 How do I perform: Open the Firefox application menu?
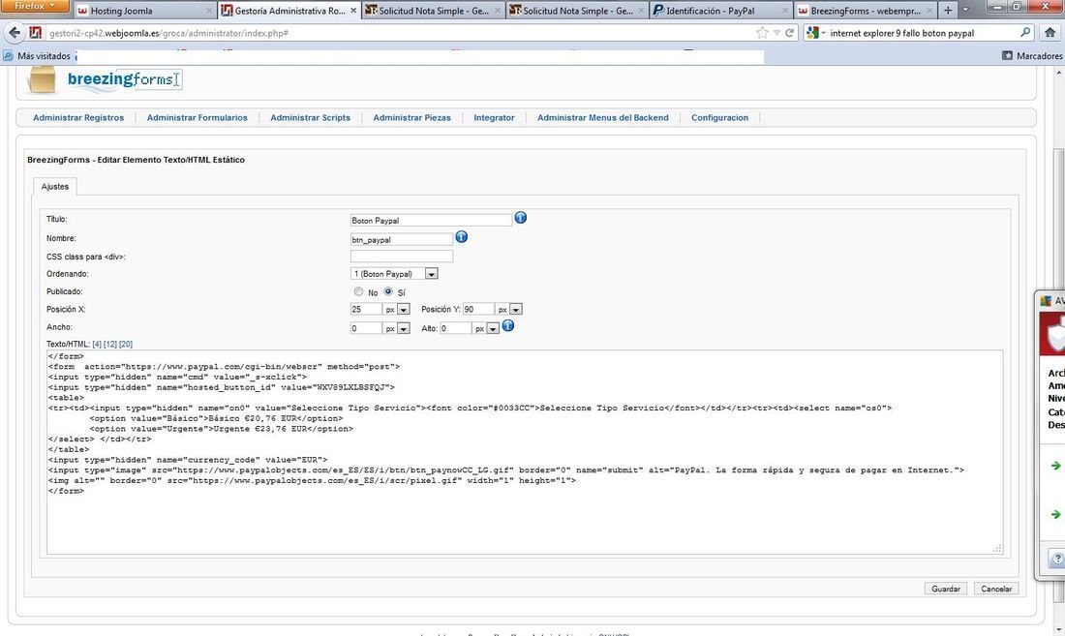click(x=34, y=6)
